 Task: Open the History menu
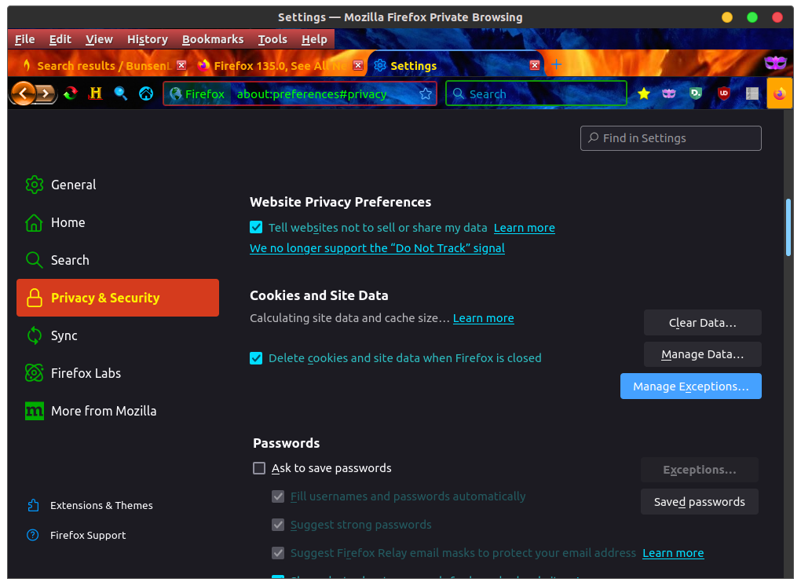coord(147,39)
